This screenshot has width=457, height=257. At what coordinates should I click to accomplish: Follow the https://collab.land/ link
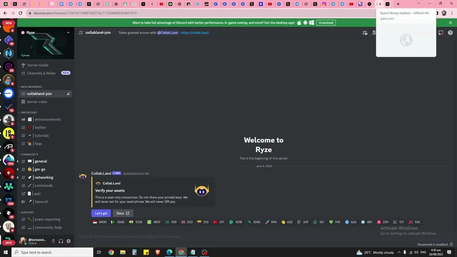[195, 32]
